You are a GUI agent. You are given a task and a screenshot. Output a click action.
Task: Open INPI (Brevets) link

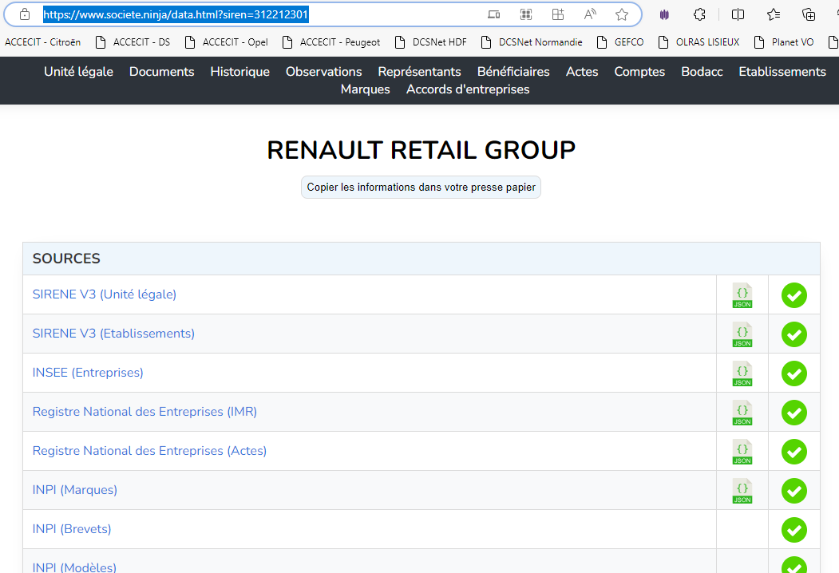[x=72, y=528]
